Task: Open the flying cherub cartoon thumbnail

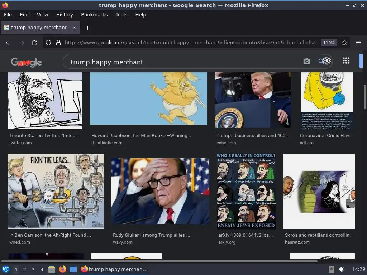Action: pos(148,98)
